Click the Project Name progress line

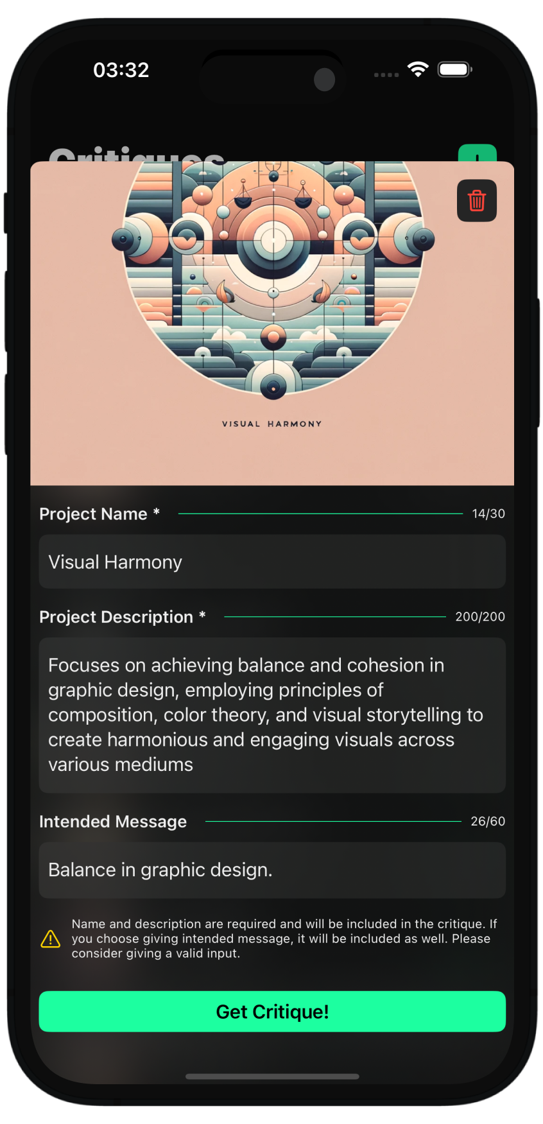click(320, 514)
